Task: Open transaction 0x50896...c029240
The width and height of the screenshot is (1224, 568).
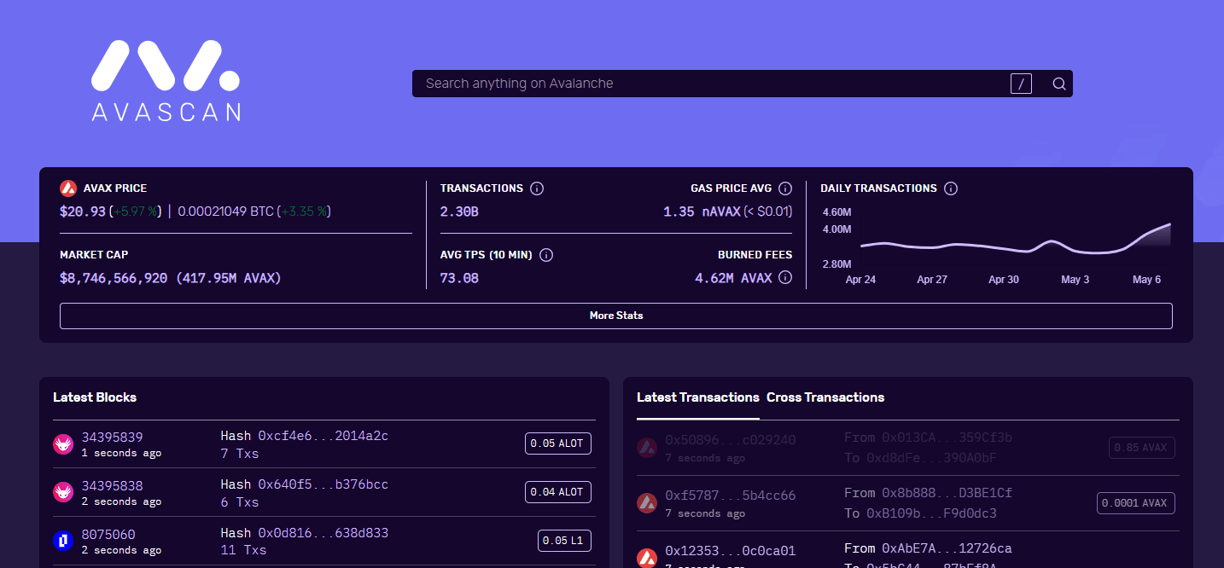Action: (x=731, y=440)
